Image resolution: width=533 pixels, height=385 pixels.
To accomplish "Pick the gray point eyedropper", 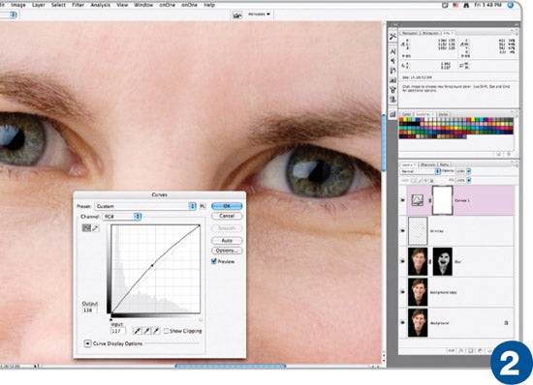I will (146, 331).
